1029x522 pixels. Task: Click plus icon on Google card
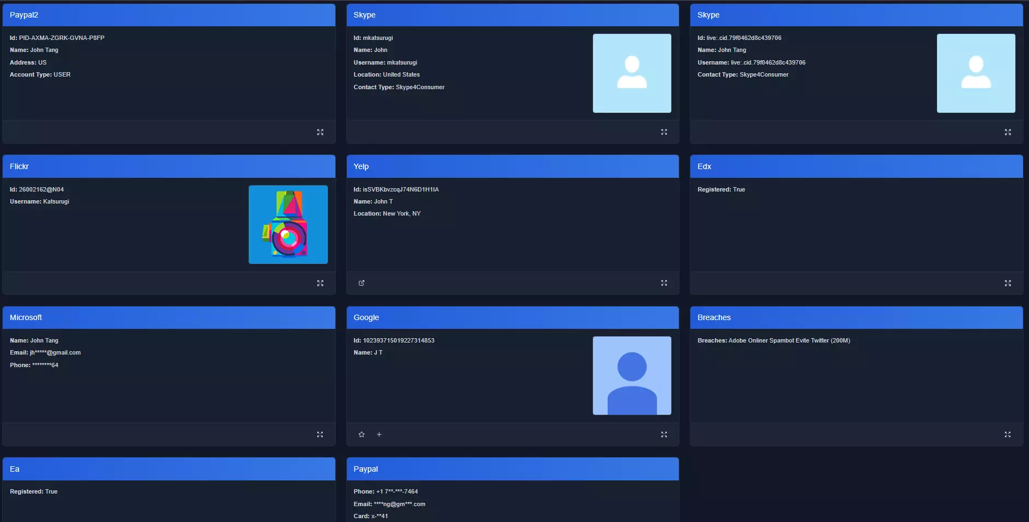379,434
